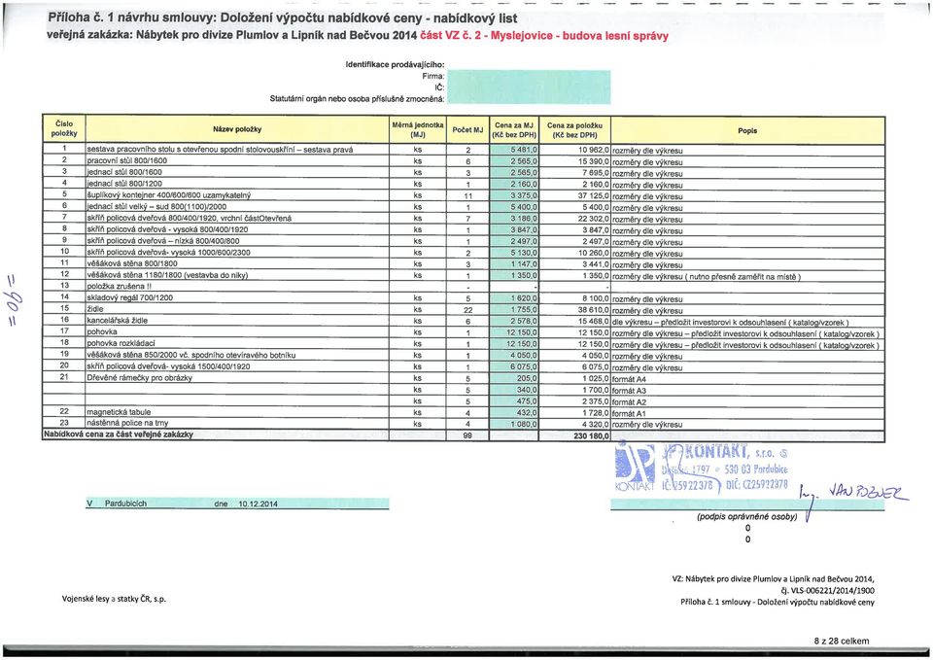This screenshot has height=660, width=933.
Task: Select item 'jednací stůl 800/1200'
Action: pos(124,184)
